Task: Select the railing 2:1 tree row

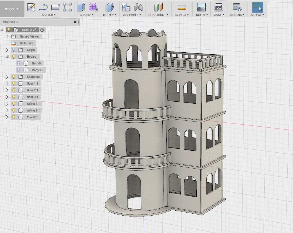Action: point(26,110)
